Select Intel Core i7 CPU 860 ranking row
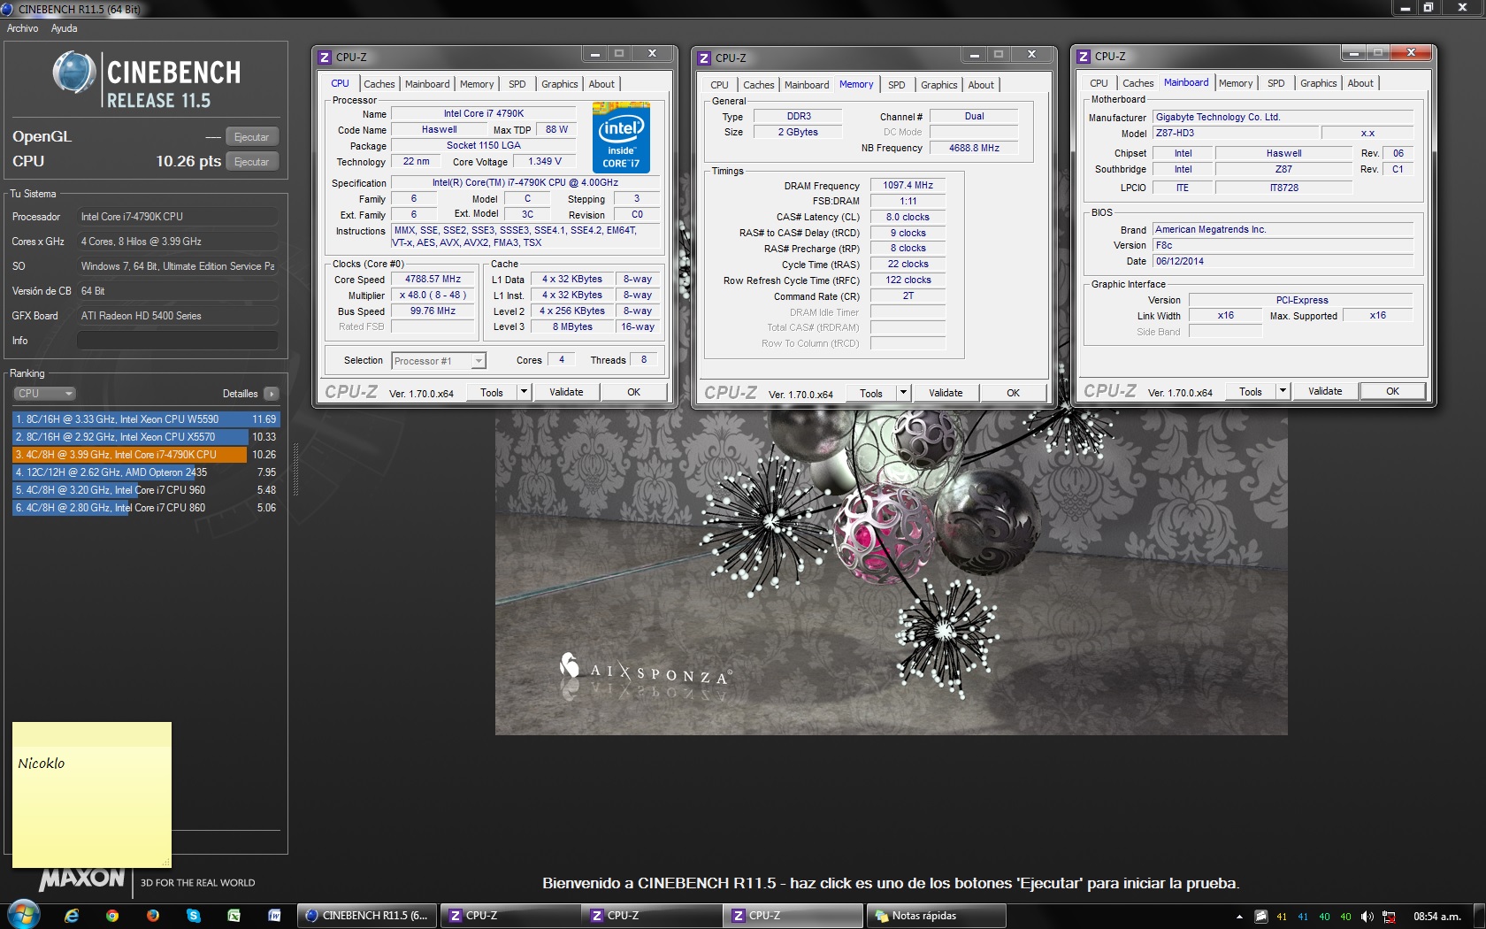 [x=146, y=508]
